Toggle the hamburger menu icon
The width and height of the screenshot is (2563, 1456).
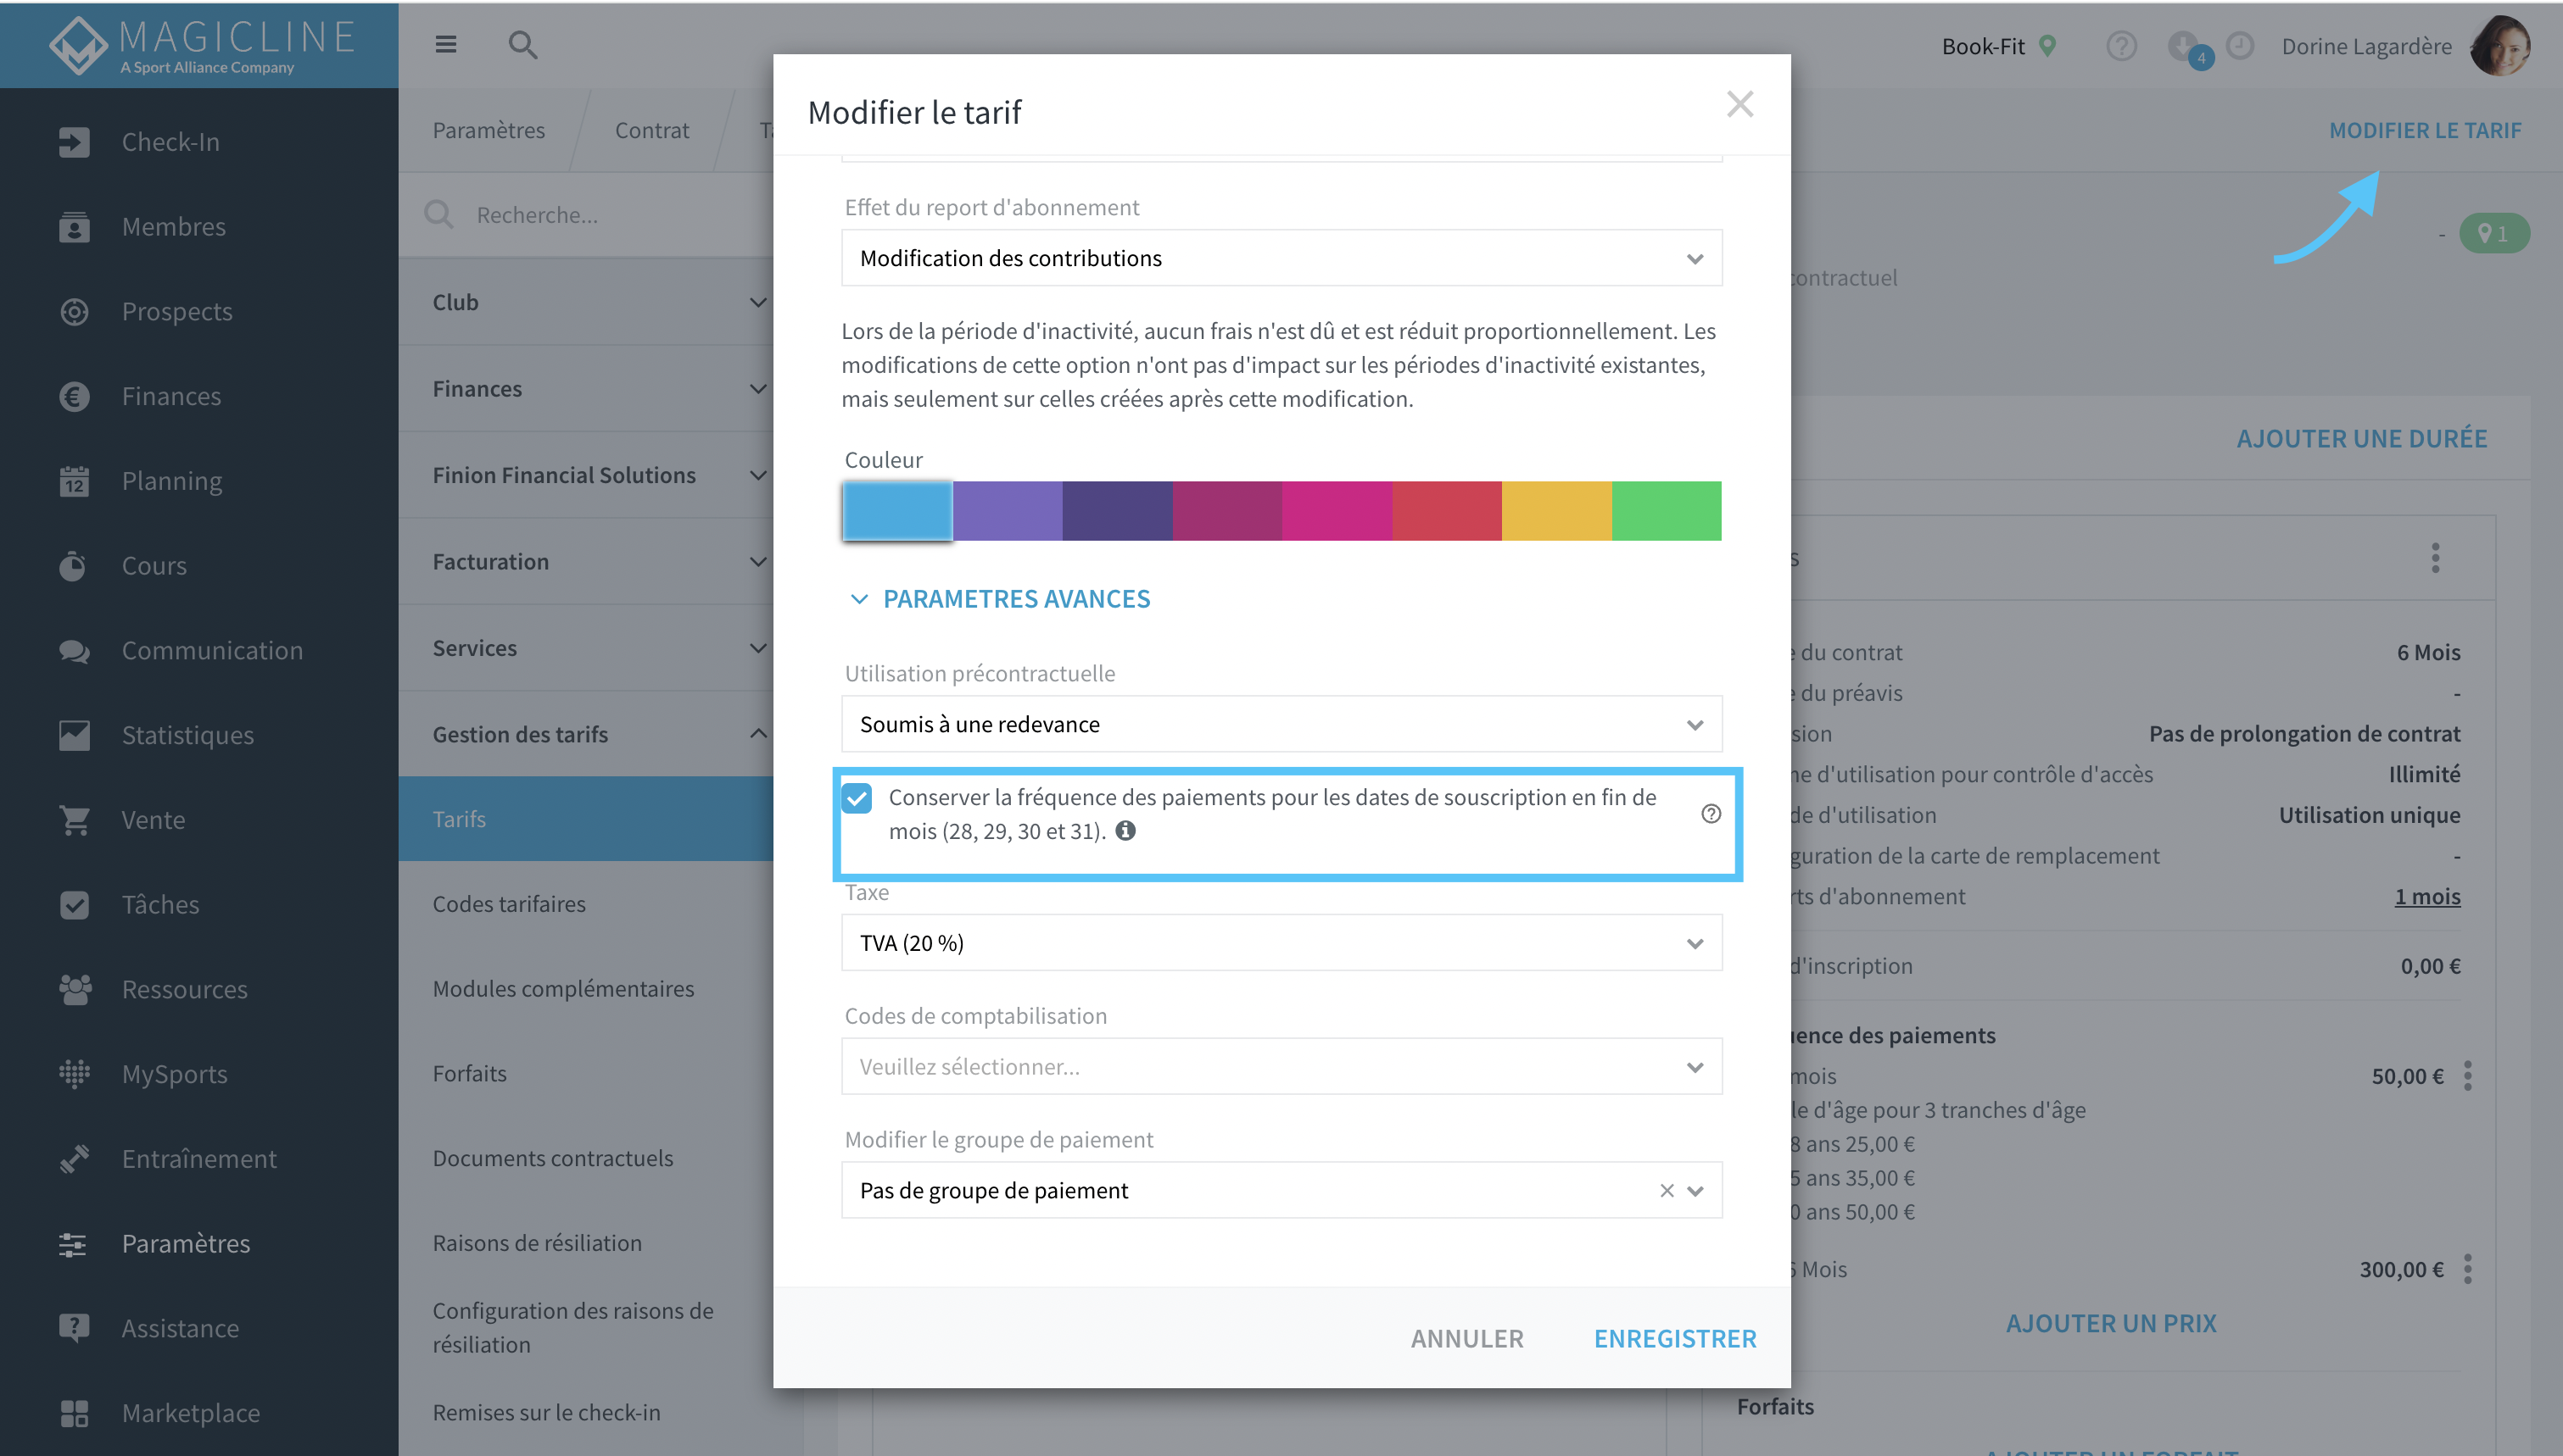445,45
